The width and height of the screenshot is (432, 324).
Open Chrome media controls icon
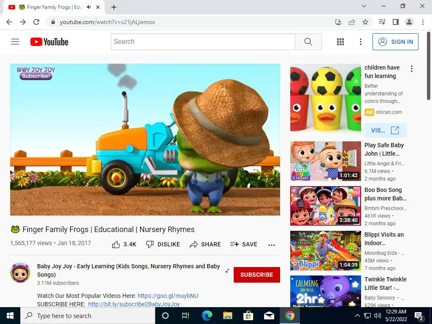(382, 22)
